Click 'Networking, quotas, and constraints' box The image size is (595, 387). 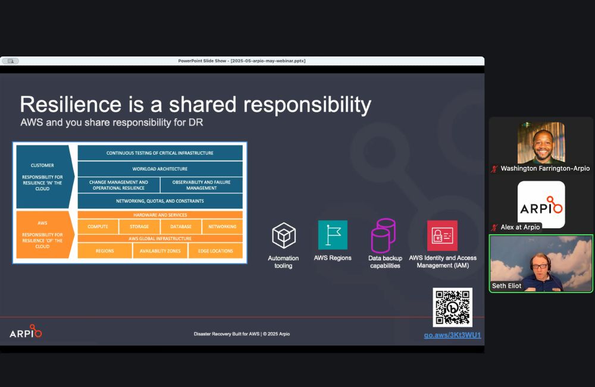[x=160, y=201]
